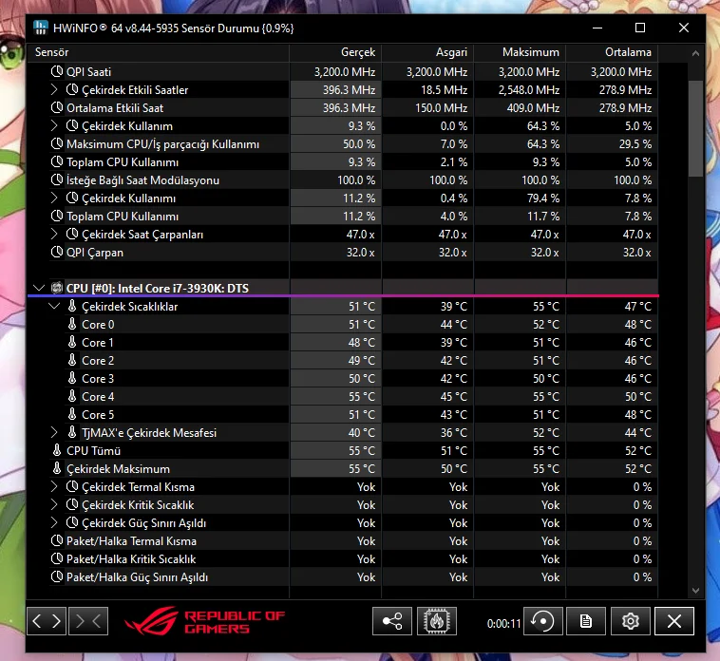Viewport: 720px width, 661px height.
Task: Click the Ortalama column header
Action: pos(612,52)
